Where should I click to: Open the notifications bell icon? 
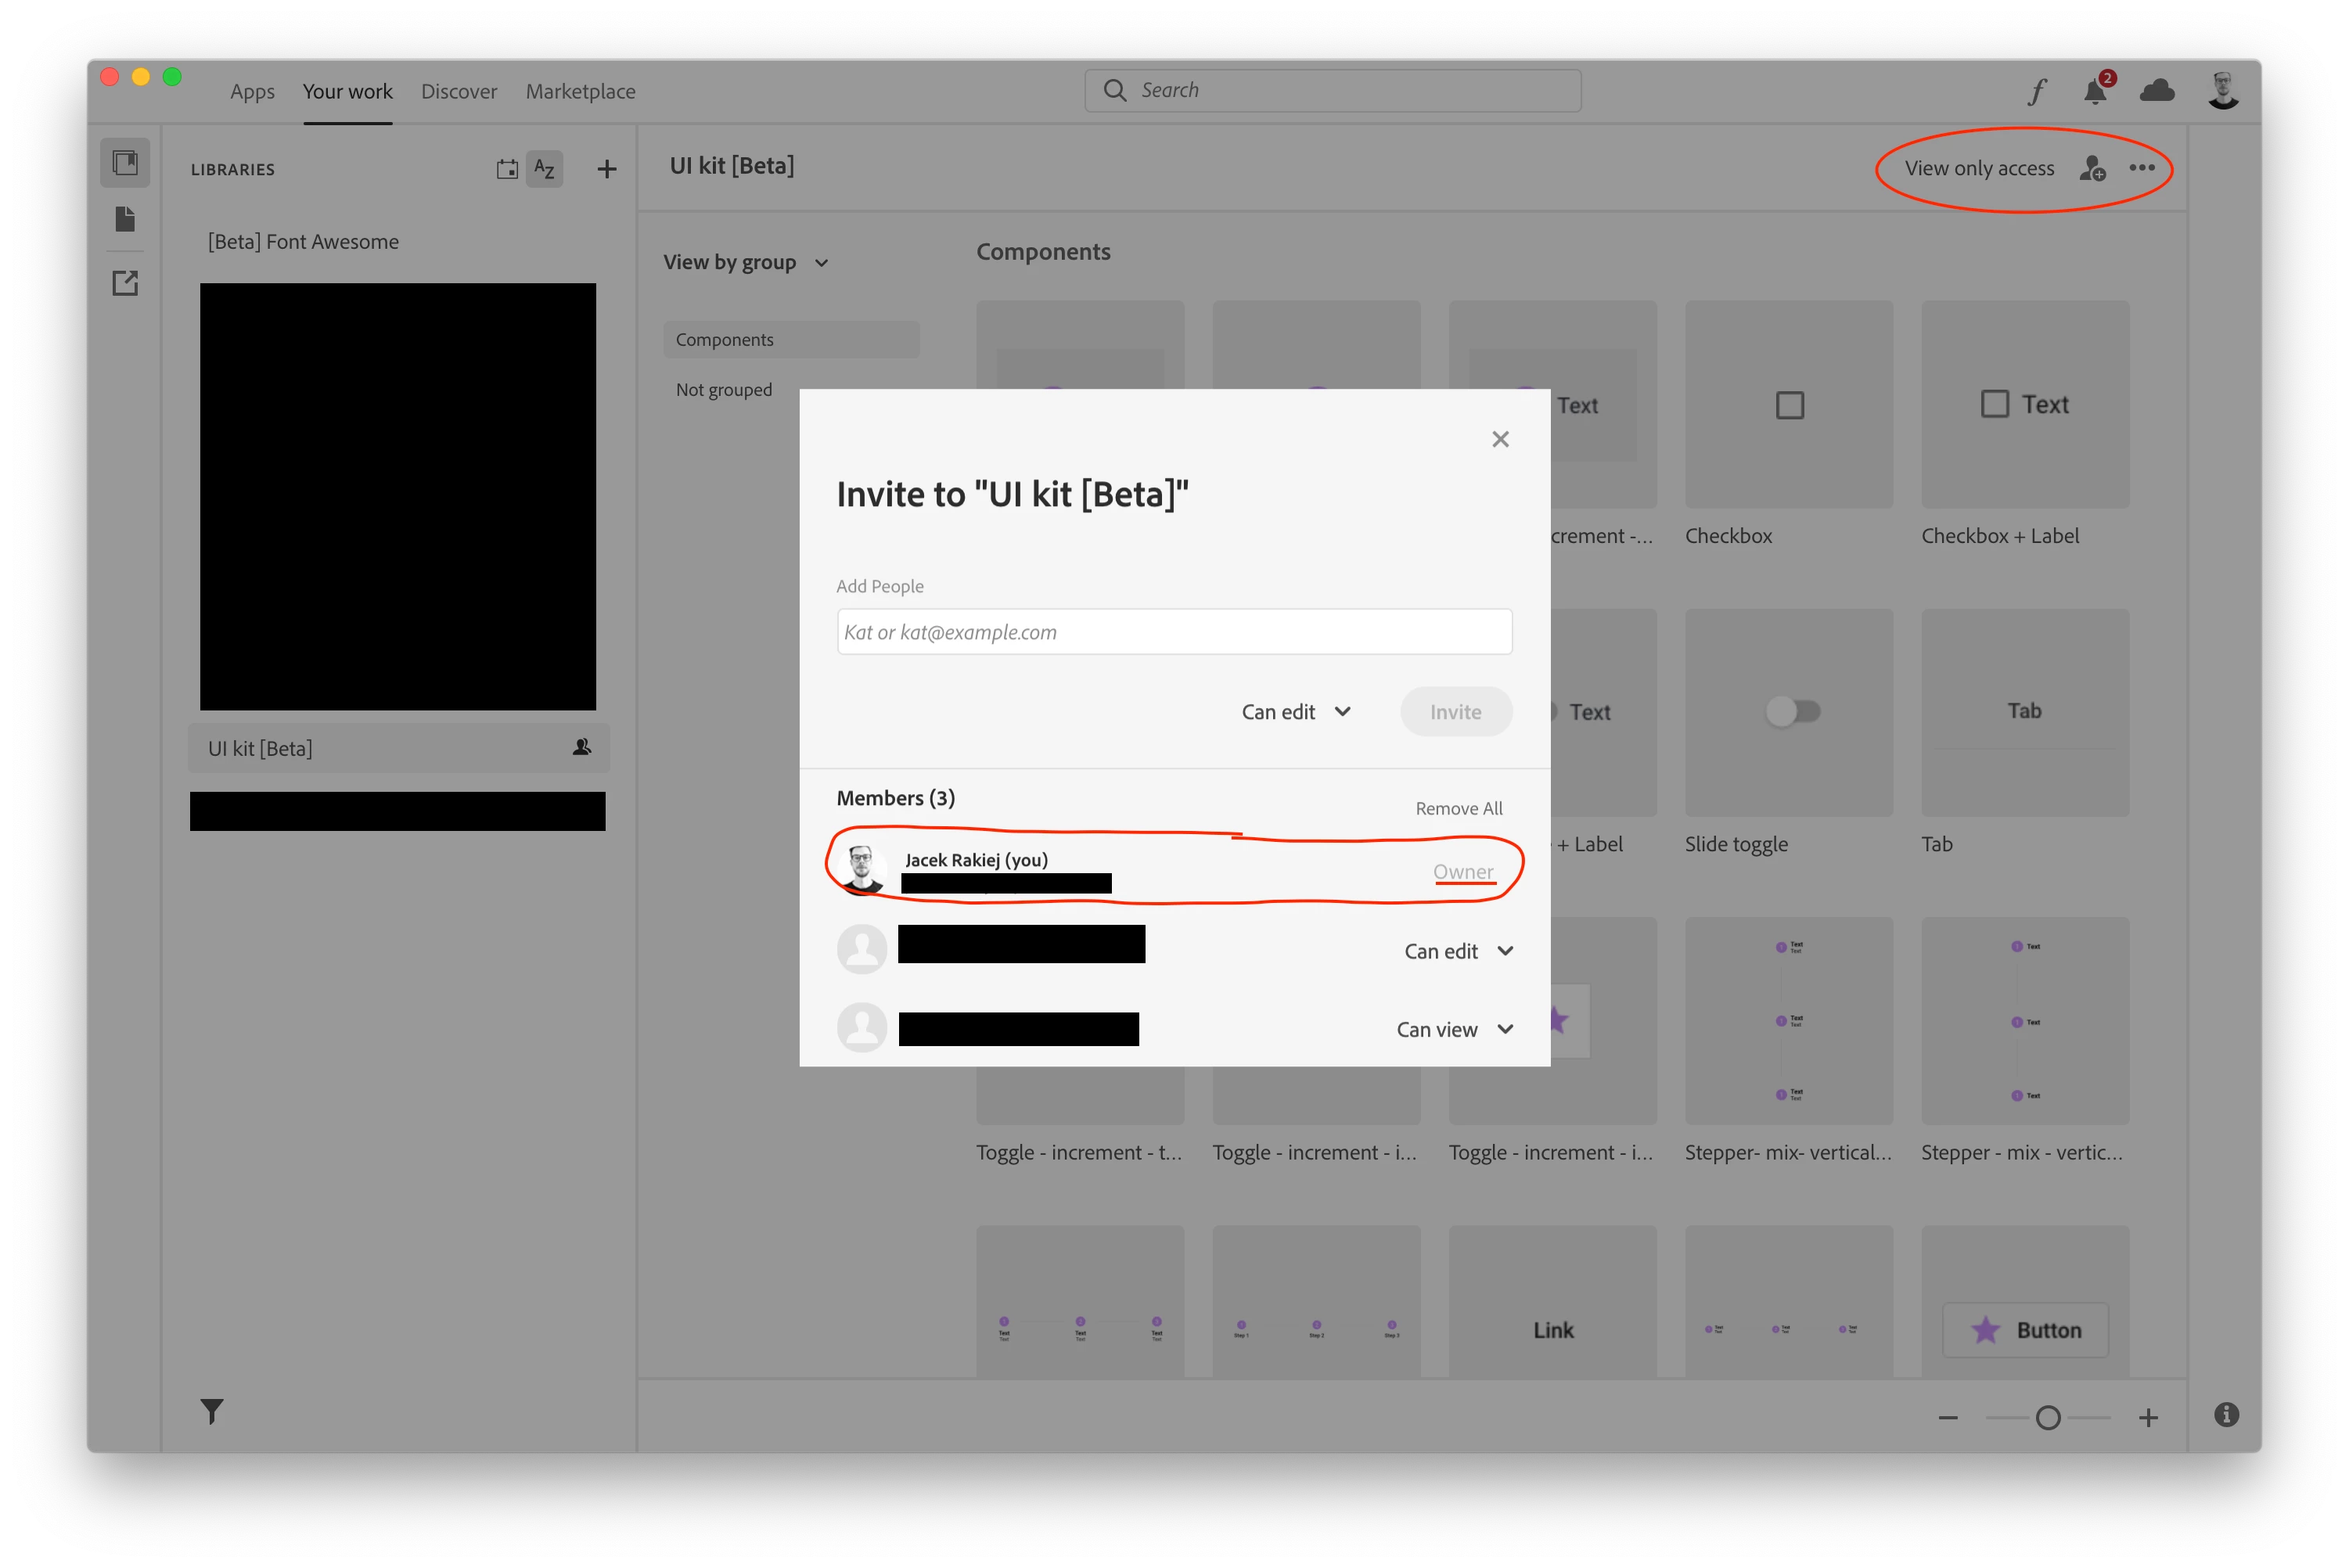click(x=2095, y=92)
